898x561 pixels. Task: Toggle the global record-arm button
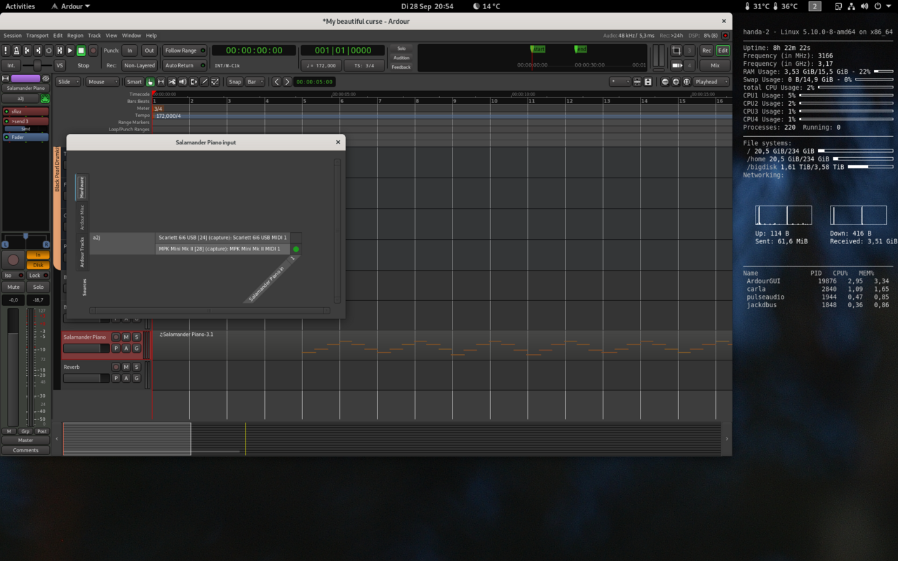click(93, 50)
